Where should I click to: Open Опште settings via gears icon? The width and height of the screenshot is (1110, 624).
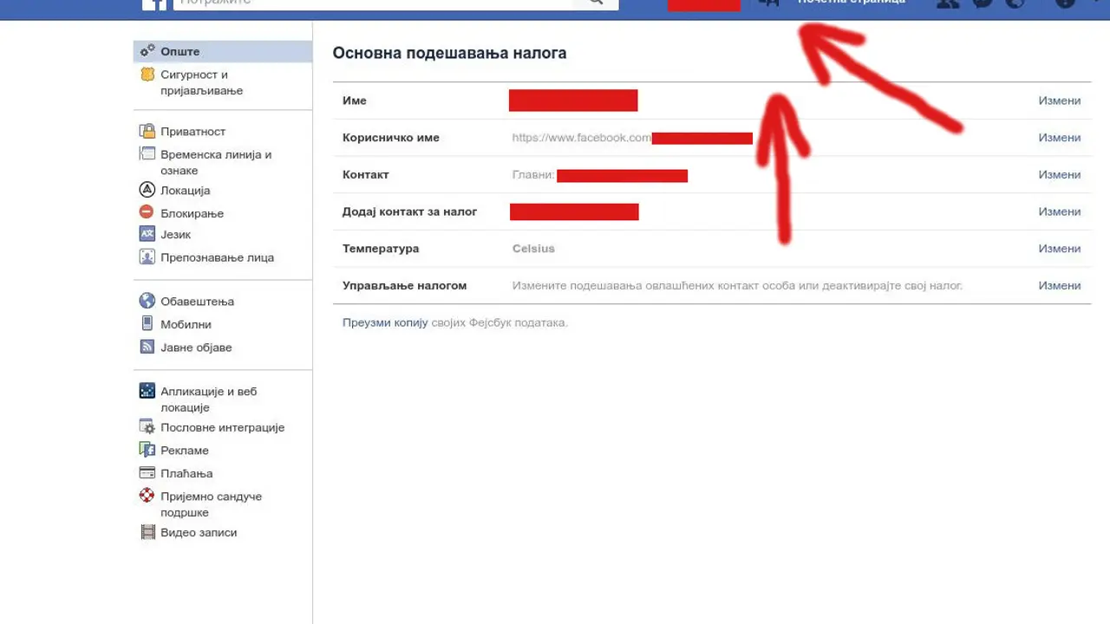point(147,51)
